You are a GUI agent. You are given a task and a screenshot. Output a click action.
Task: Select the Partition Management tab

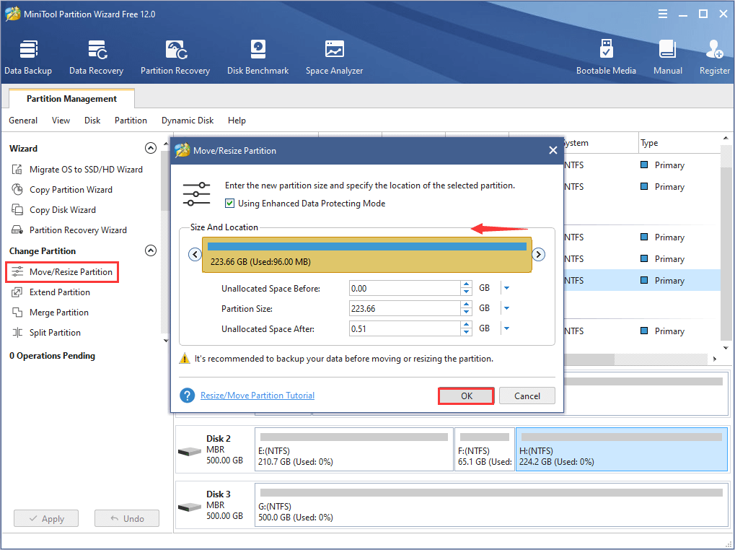tap(71, 98)
